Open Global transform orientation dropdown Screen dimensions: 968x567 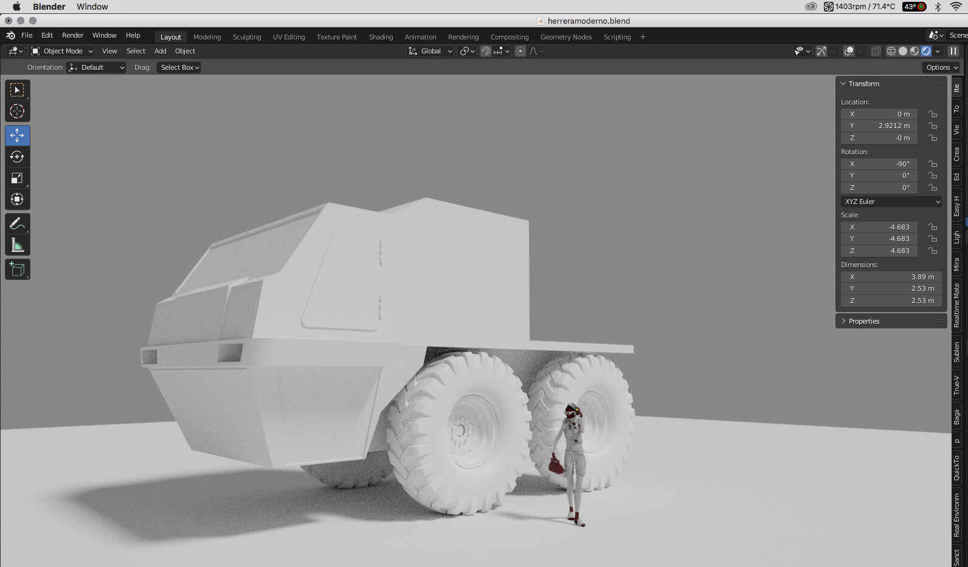tap(430, 51)
